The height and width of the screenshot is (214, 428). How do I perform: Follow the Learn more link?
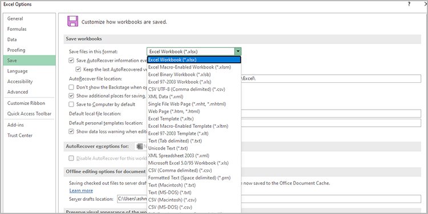tap(81, 191)
